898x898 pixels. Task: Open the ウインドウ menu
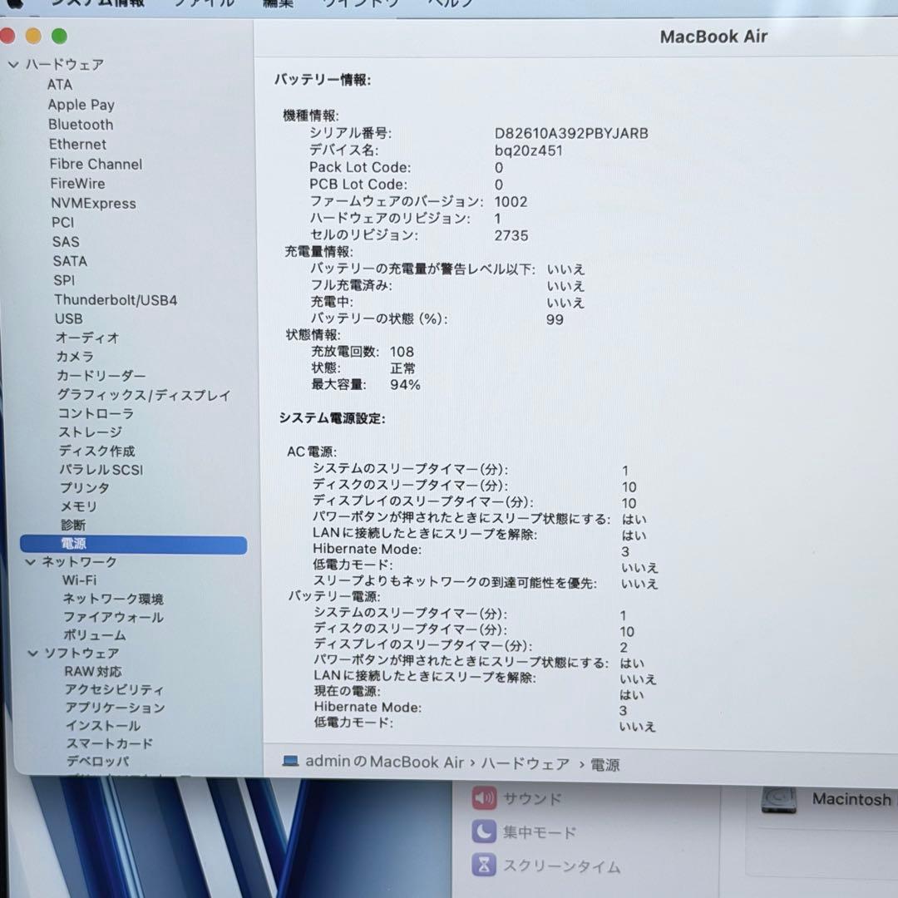[360, 2]
